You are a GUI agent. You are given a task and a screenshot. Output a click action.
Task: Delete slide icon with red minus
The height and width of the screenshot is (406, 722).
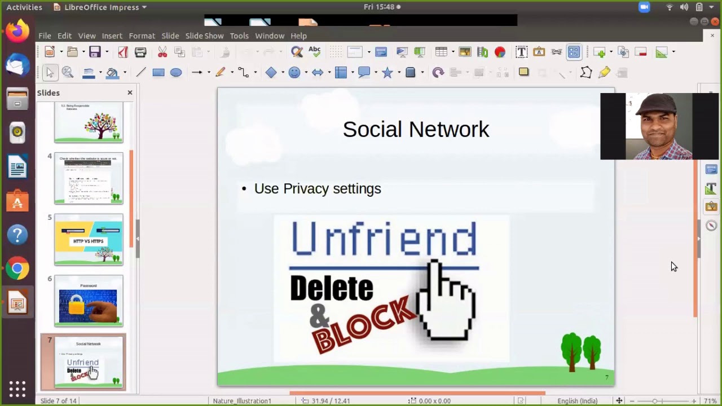pos(641,52)
